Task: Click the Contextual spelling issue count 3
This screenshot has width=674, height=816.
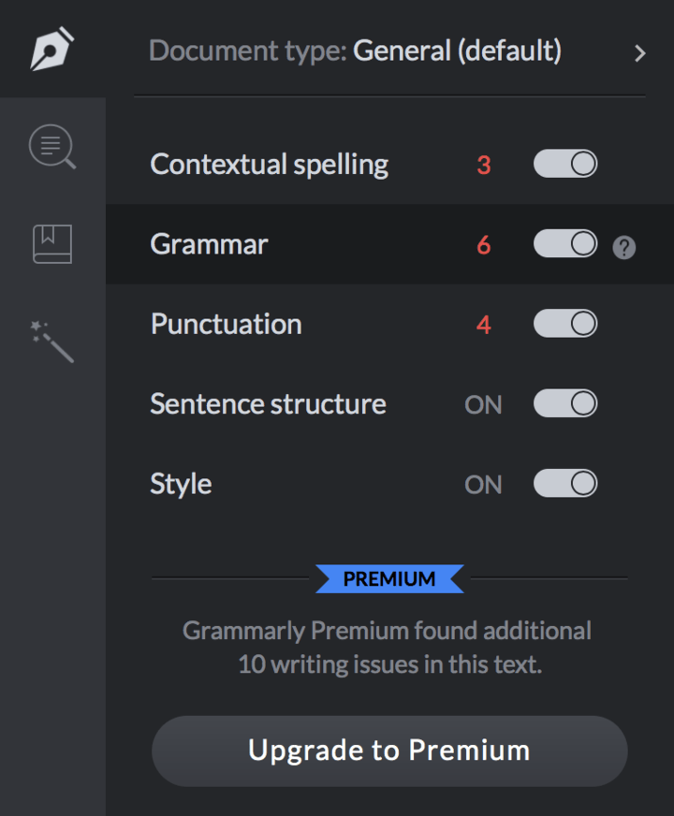Action: (x=483, y=166)
